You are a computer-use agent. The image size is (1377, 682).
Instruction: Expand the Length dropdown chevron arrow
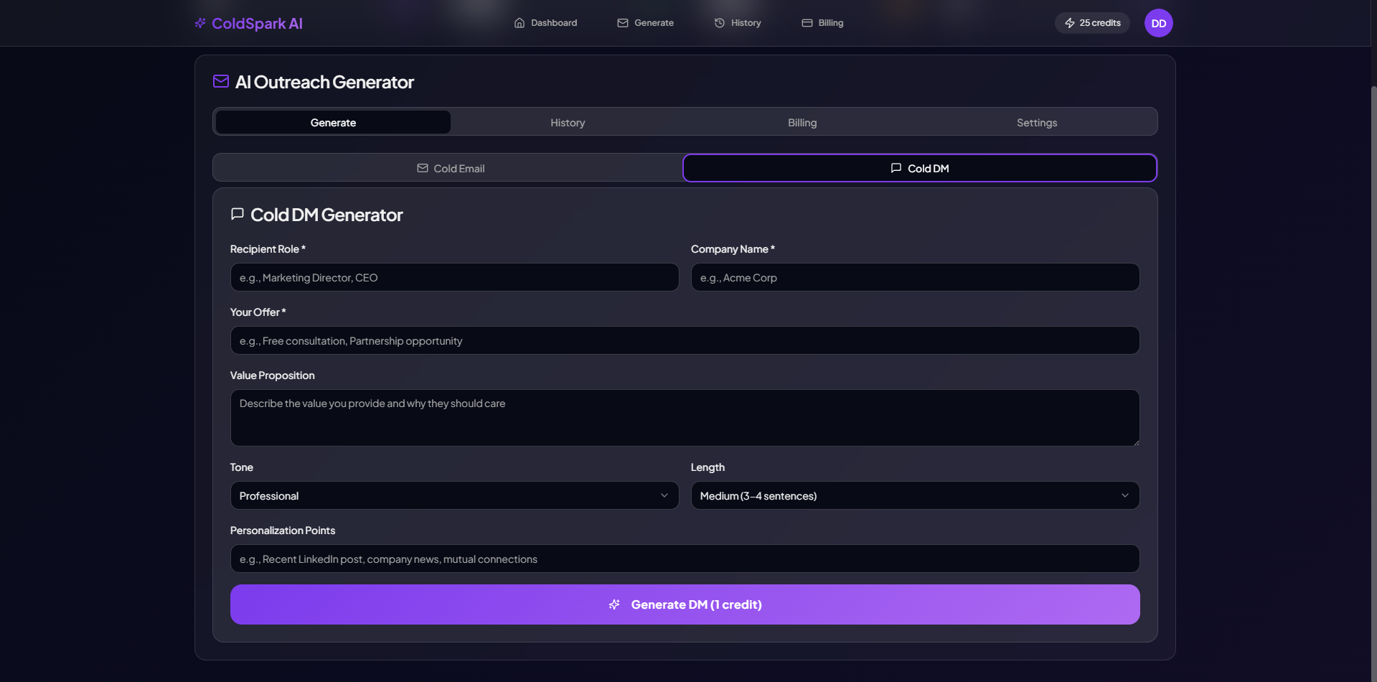coord(1125,495)
